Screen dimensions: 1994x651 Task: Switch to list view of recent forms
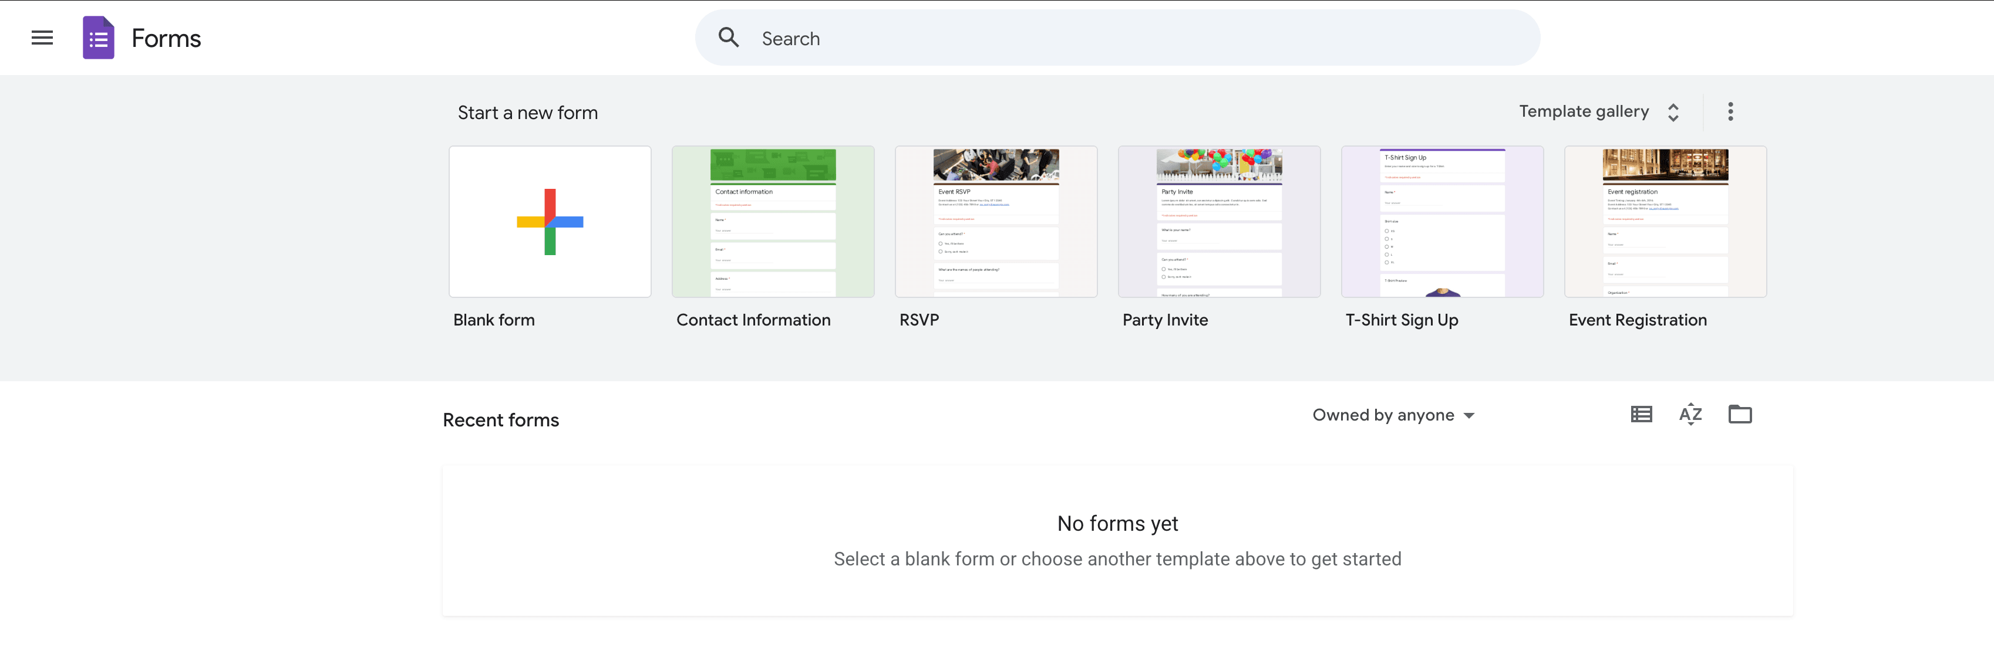[x=1641, y=415]
